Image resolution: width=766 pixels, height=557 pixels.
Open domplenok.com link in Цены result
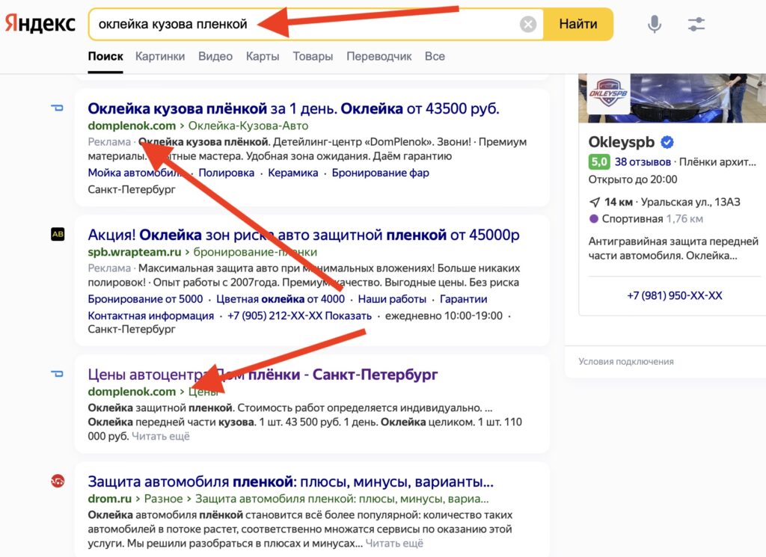(132, 392)
